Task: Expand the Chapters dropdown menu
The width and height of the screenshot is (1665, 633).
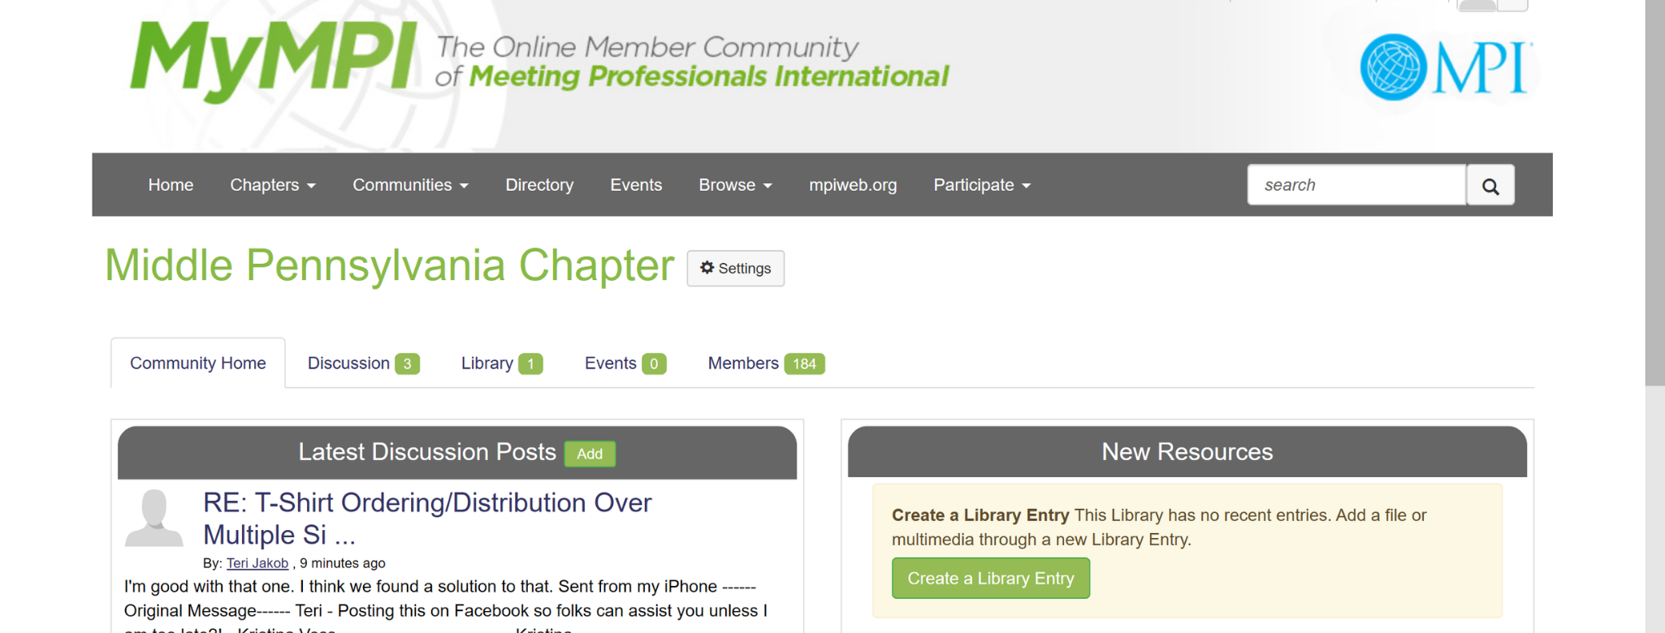Action: (x=272, y=185)
